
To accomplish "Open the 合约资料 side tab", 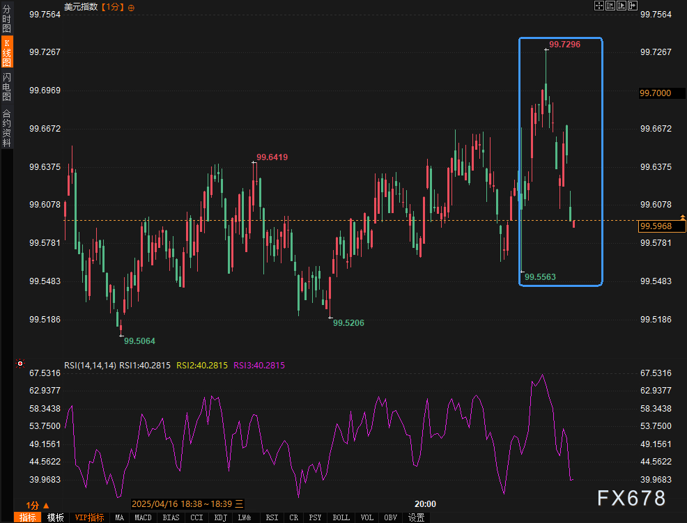I will (x=6, y=128).
